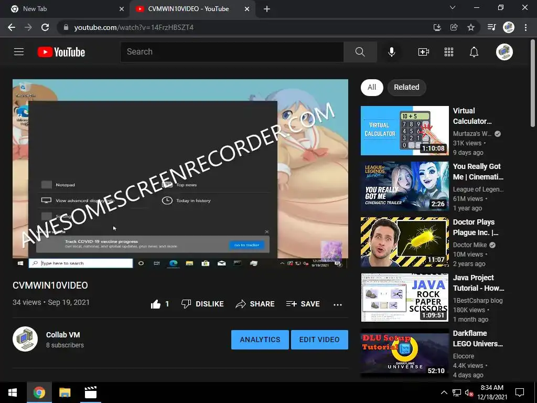537x403 pixels.
Task: Select the All filter chip
Action: [x=372, y=87]
